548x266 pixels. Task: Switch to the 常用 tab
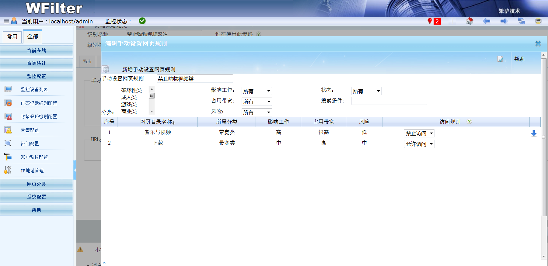[12, 37]
